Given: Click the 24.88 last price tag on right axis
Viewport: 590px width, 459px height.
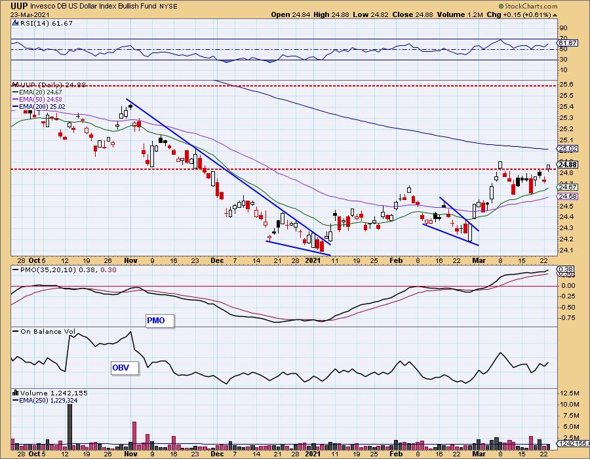Looking at the screenshot, I should (x=568, y=165).
